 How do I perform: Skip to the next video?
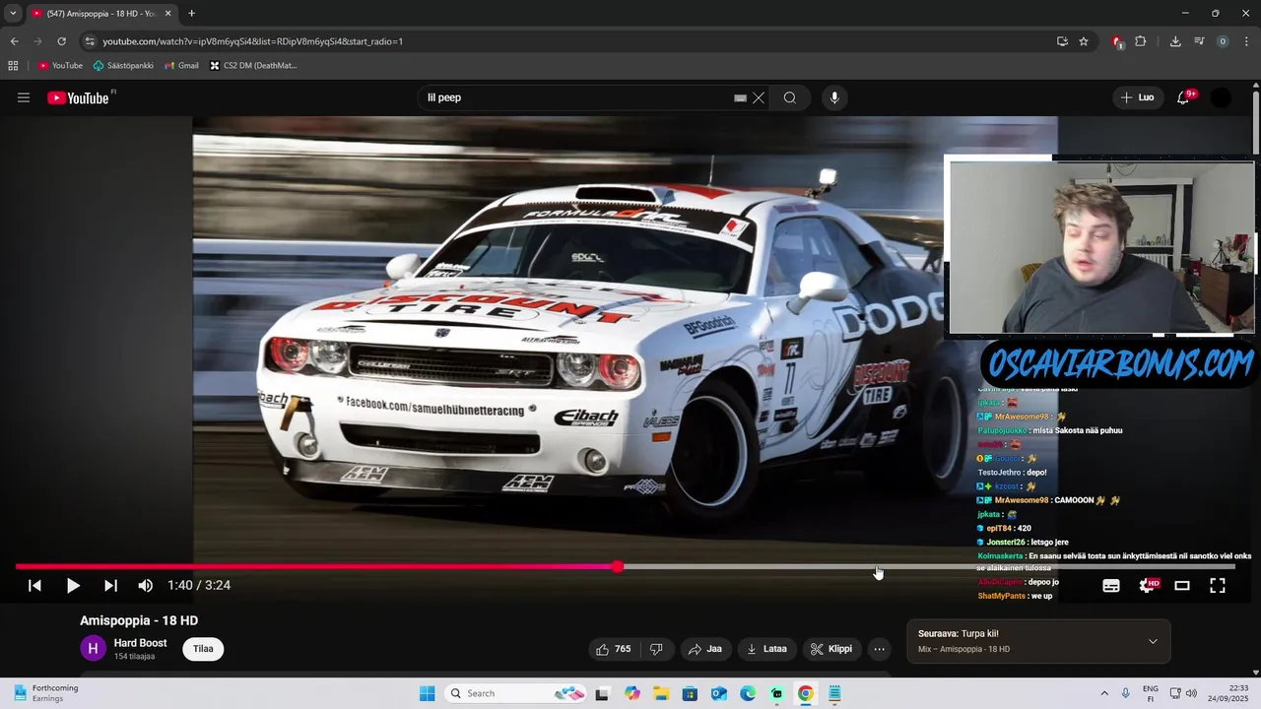(x=110, y=585)
